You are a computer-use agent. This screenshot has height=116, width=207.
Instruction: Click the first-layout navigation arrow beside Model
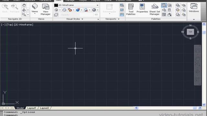tap(2, 108)
